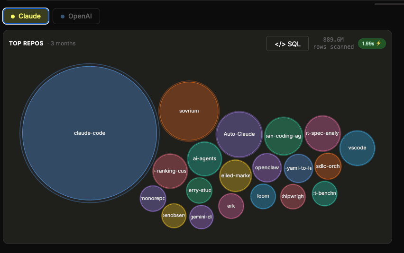Viewport: 404px width, 253px height.
Task: Click the 1.99s query time badge
Action: [x=372, y=44]
